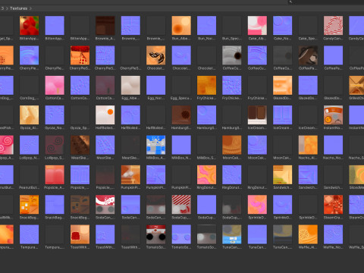This screenshot has height=273, width=364.
Task: Select the PumpkinPie albedo texture thumbnail
Action: [x=130, y=174]
